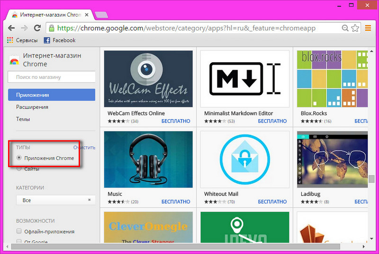Click БЕСПЛАТНО for WebCam Effects Online
Screen dimensions: 379x254
(x=176, y=121)
